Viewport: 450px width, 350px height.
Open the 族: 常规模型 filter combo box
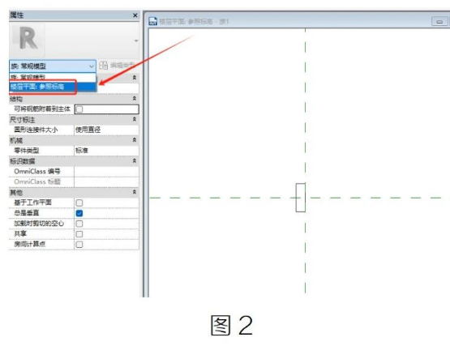[x=53, y=66]
